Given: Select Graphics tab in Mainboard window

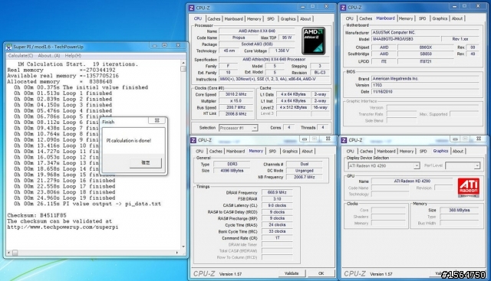Looking at the screenshot, I should (440, 18).
